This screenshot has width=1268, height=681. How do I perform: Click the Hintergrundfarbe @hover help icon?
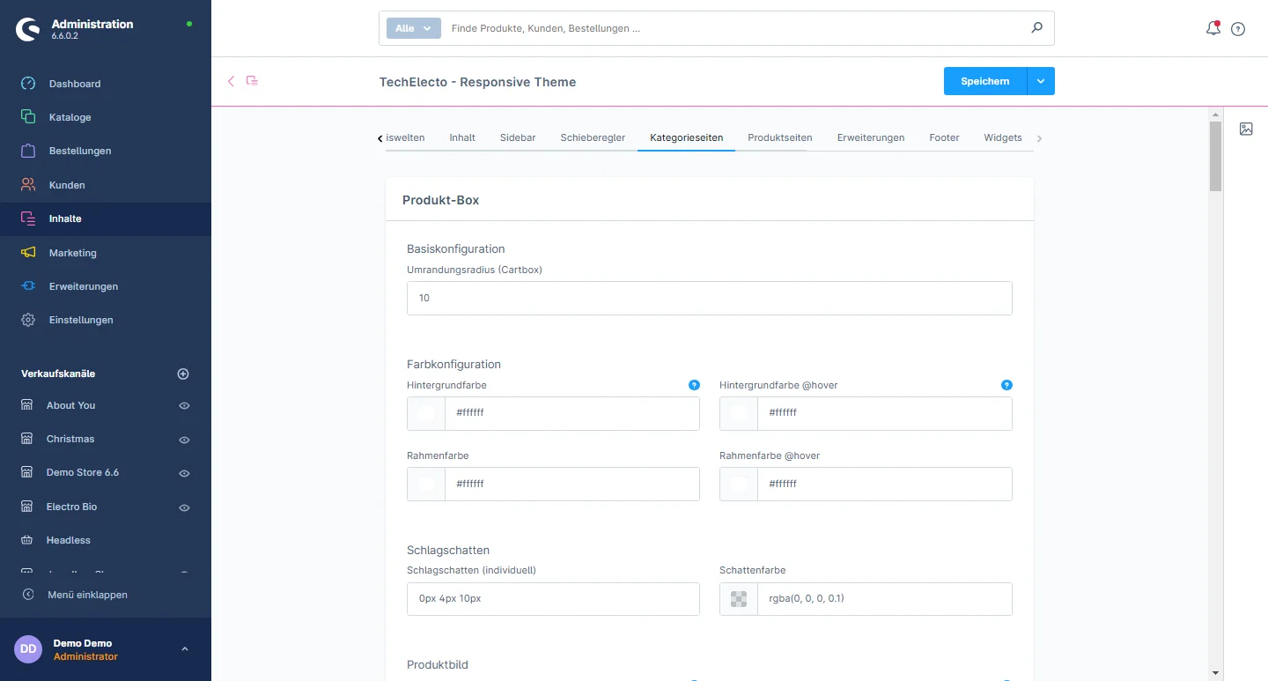(1006, 385)
